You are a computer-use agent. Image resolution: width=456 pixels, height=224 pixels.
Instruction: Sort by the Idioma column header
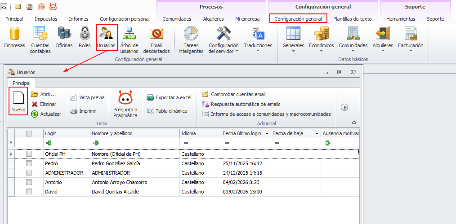(x=201, y=133)
